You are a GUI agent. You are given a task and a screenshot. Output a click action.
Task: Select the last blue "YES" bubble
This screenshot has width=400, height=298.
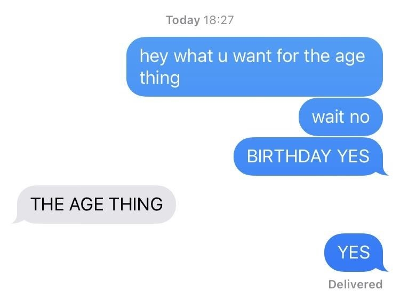coord(355,252)
